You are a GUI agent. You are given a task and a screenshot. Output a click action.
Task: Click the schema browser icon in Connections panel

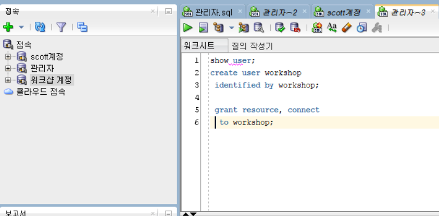82,27
